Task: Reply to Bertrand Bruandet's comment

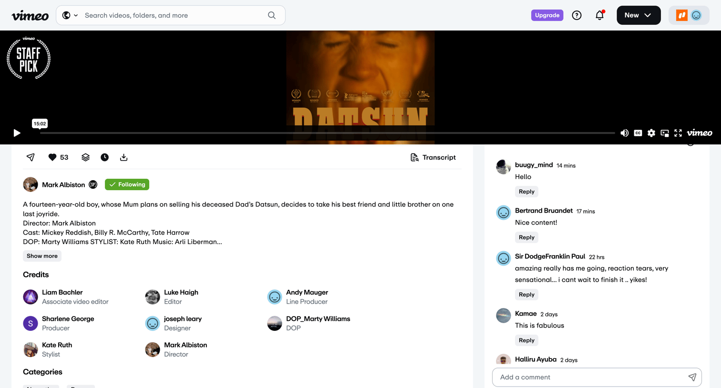Action: point(526,237)
